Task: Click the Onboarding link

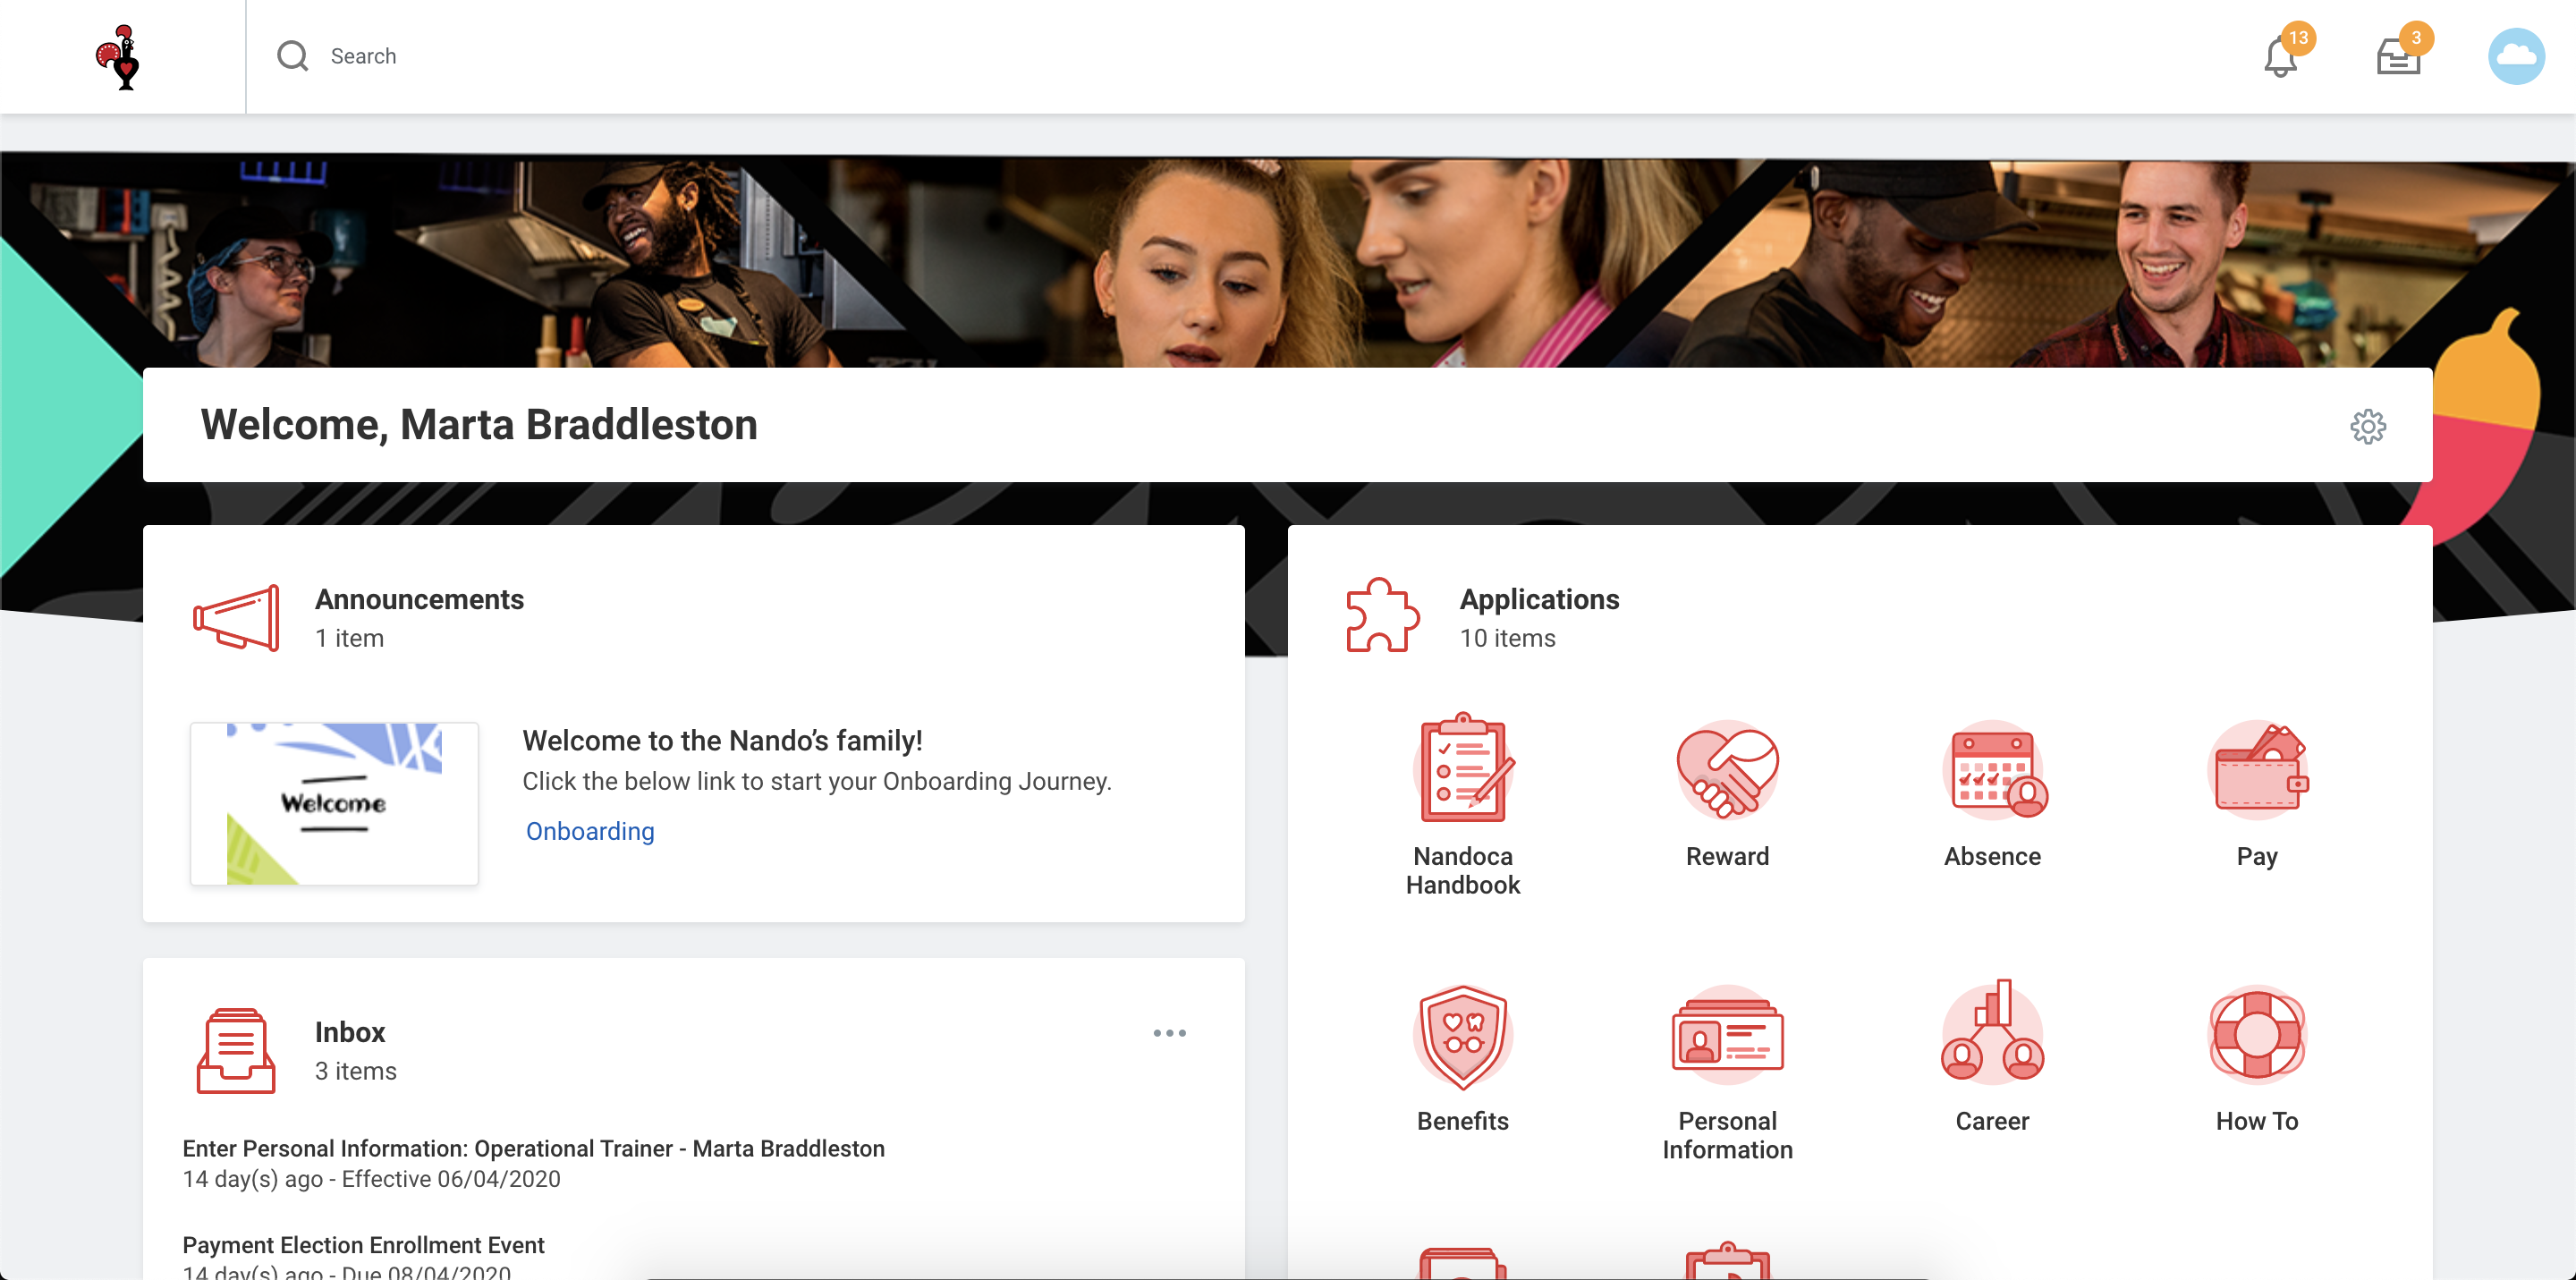Action: pyautogui.click(x=589, y=830)
